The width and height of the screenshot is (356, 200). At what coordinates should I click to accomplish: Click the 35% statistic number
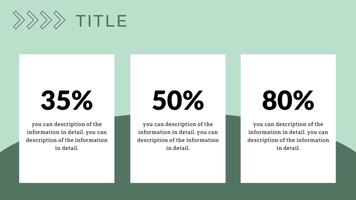coord(67,100)
